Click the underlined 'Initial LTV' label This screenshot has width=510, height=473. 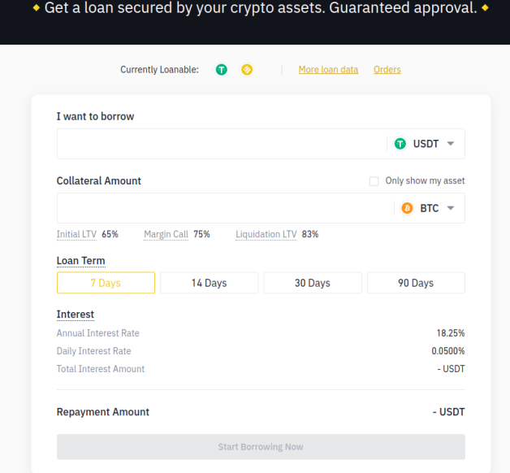[x=76, y=234]
